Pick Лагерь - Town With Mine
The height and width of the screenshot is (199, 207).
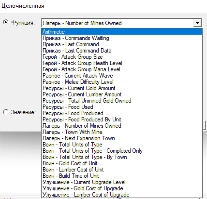coord(122,132)
